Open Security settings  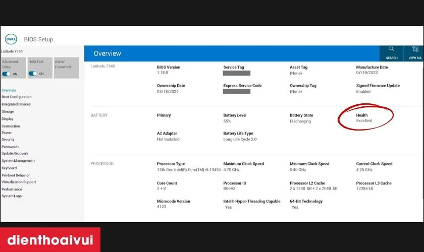(x=8, y=140)
